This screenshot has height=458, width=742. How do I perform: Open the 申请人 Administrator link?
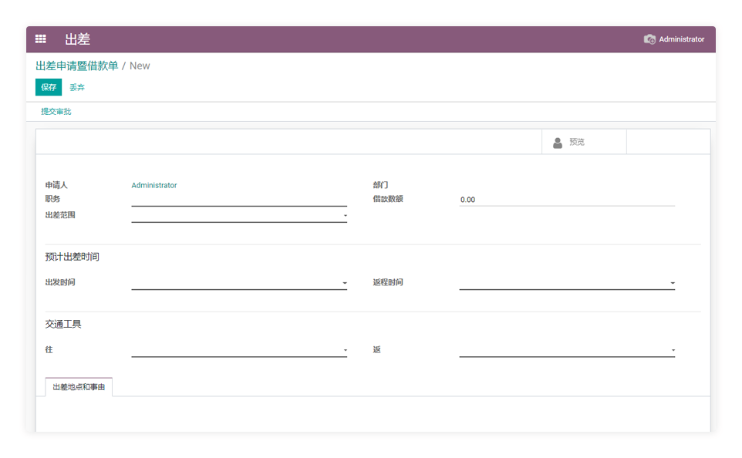(154, 186)
